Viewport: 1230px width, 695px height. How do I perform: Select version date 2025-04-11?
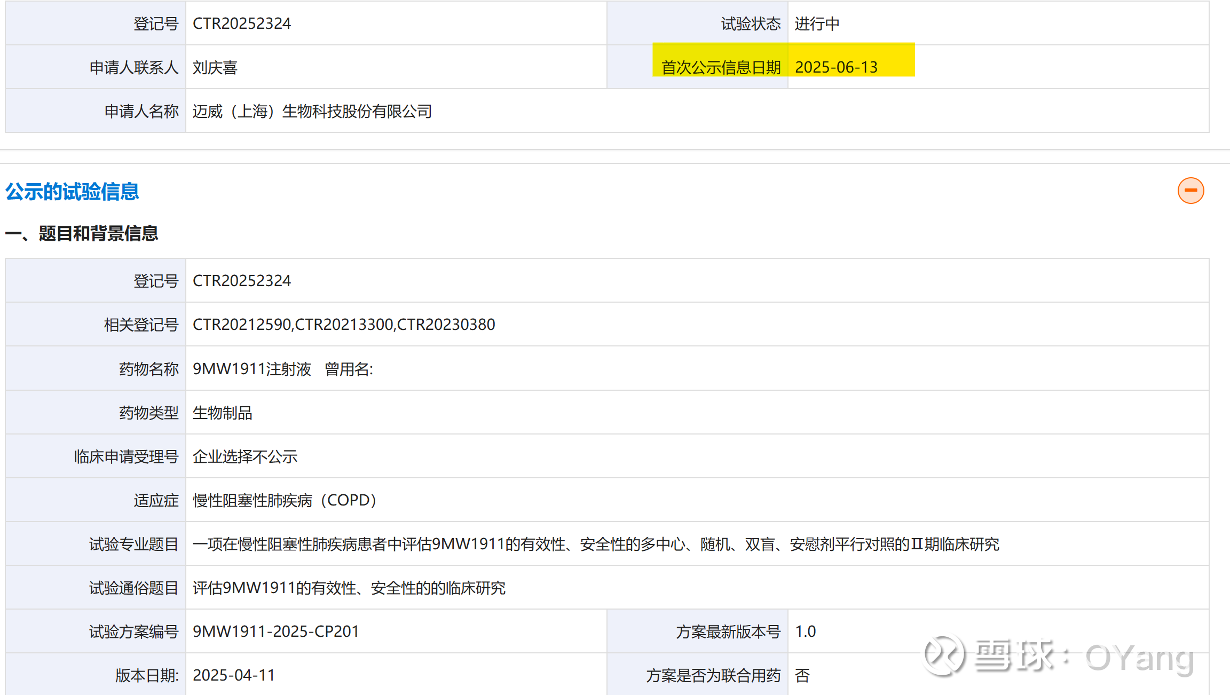coord(234,675)
